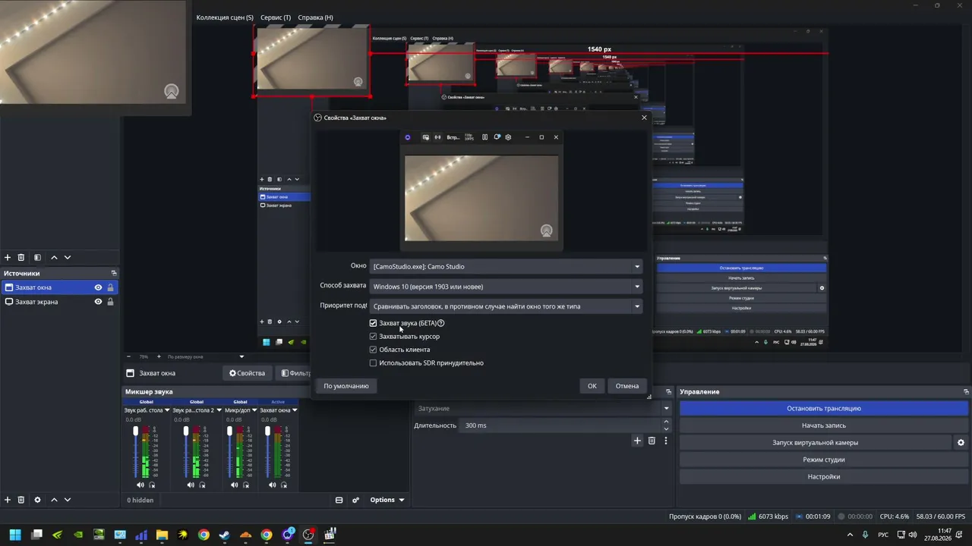Open the Окно dropdown showing Camo Studio

pos(506,266)
